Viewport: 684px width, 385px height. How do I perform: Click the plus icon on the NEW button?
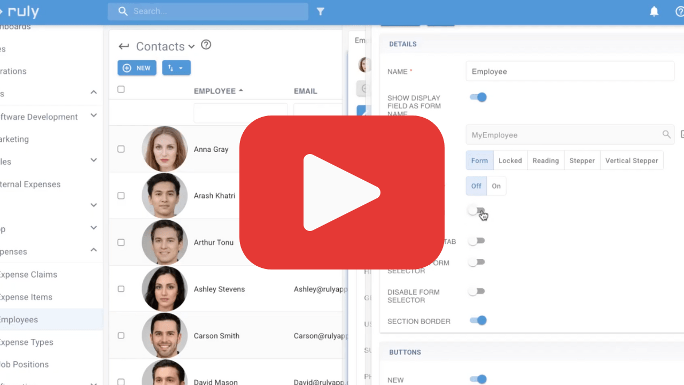click(127, 68)
